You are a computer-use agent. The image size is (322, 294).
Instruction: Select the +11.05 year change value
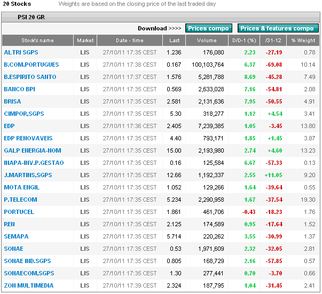[273, 175]
